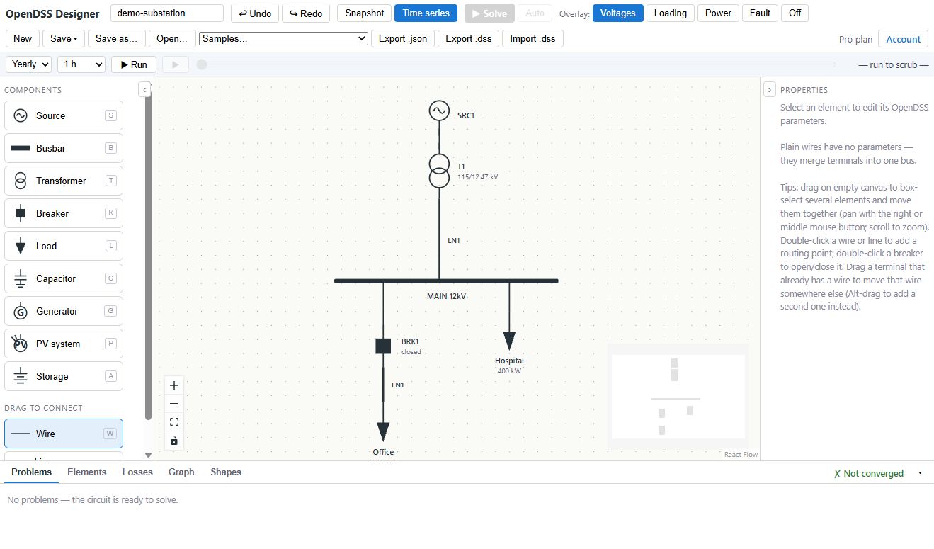The width and height of the screenshot is (934, 549).
Task: Select the Office load arrow
Action: [x=383, y=432]
